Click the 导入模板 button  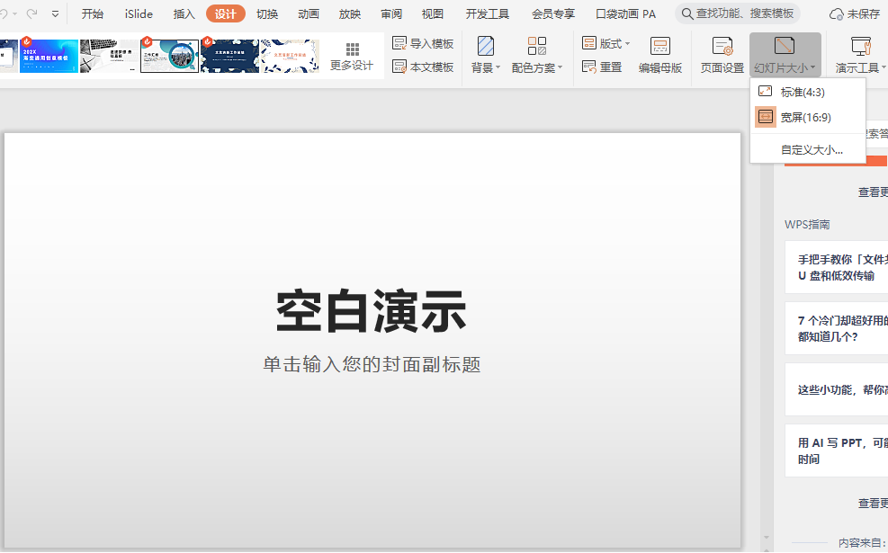(423, 43)
